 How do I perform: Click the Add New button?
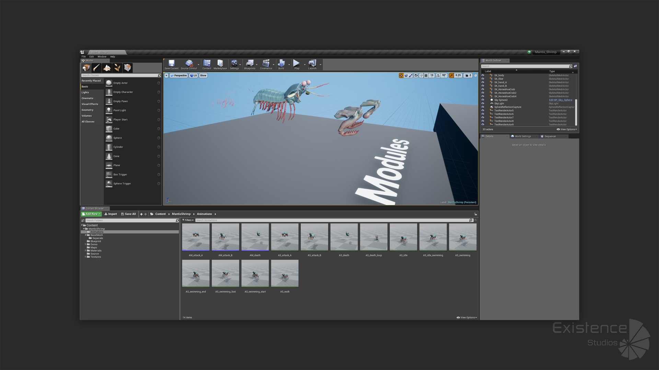tap(91, 214)
